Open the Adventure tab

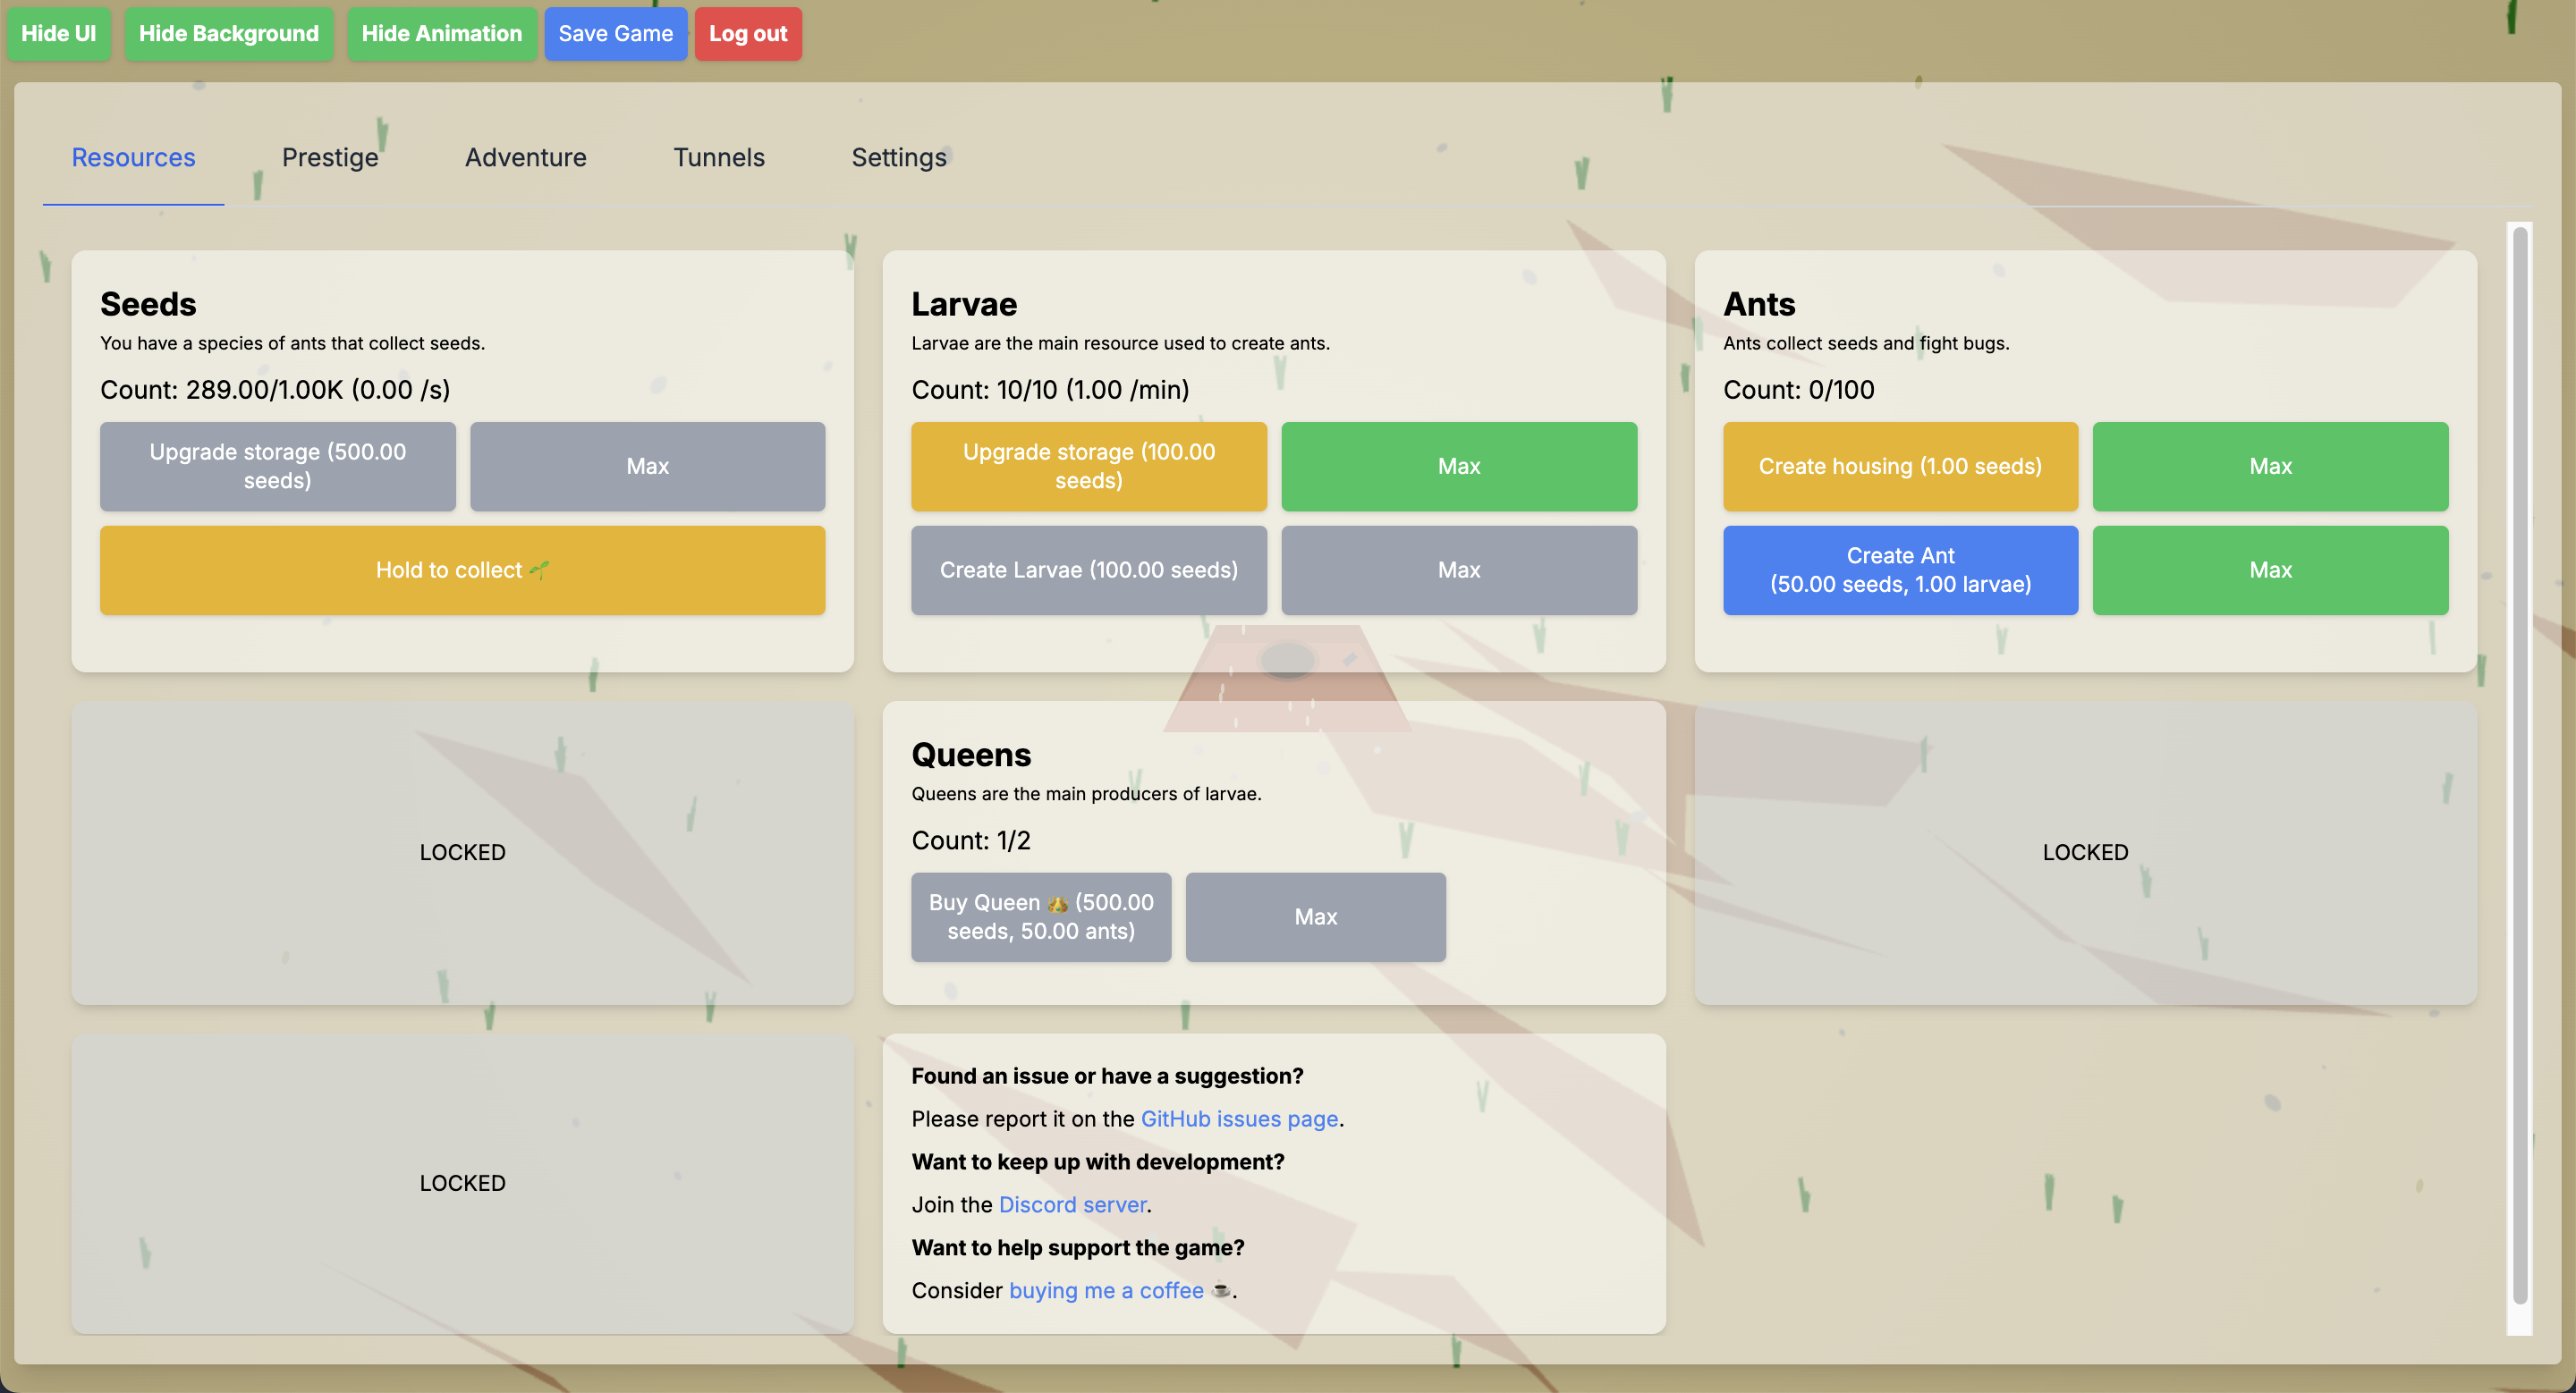526,158
